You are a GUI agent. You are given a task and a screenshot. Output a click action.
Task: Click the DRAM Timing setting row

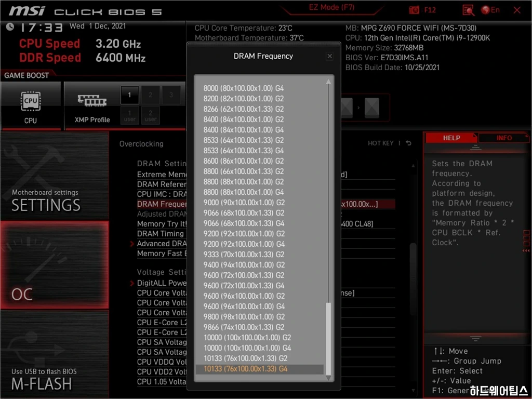162,234
